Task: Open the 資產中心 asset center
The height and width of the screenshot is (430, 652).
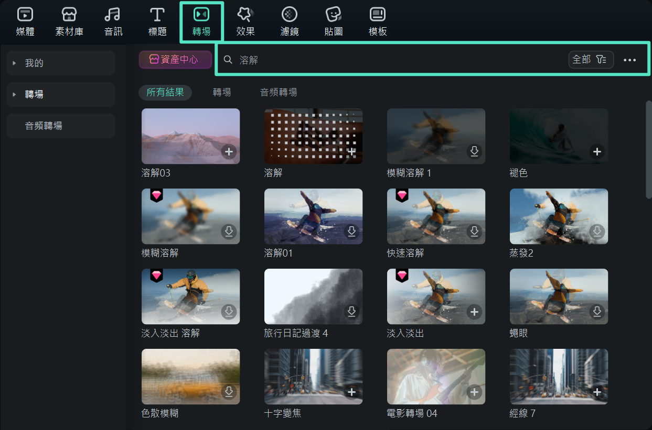Action: 175,59
